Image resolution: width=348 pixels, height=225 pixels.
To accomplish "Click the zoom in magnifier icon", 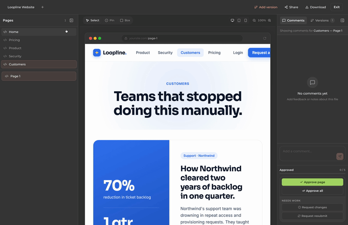I will click(269, 20).
